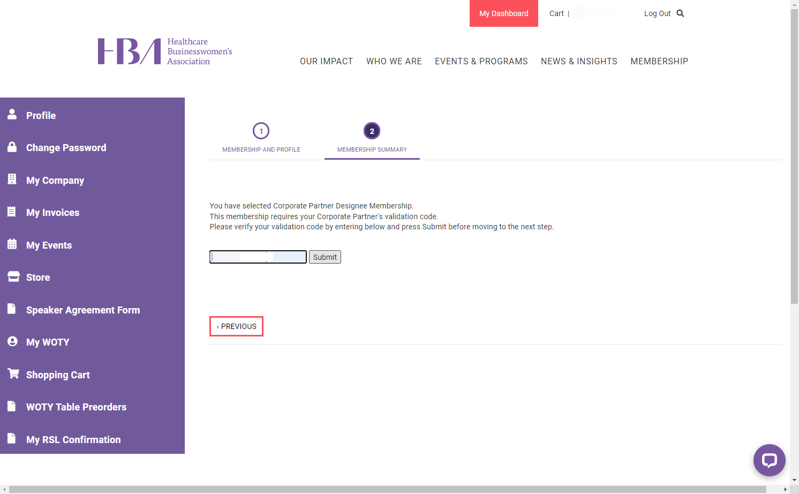Open the MEMBERSHIP menu
This screenshot has height=494, width=799.
659,62
